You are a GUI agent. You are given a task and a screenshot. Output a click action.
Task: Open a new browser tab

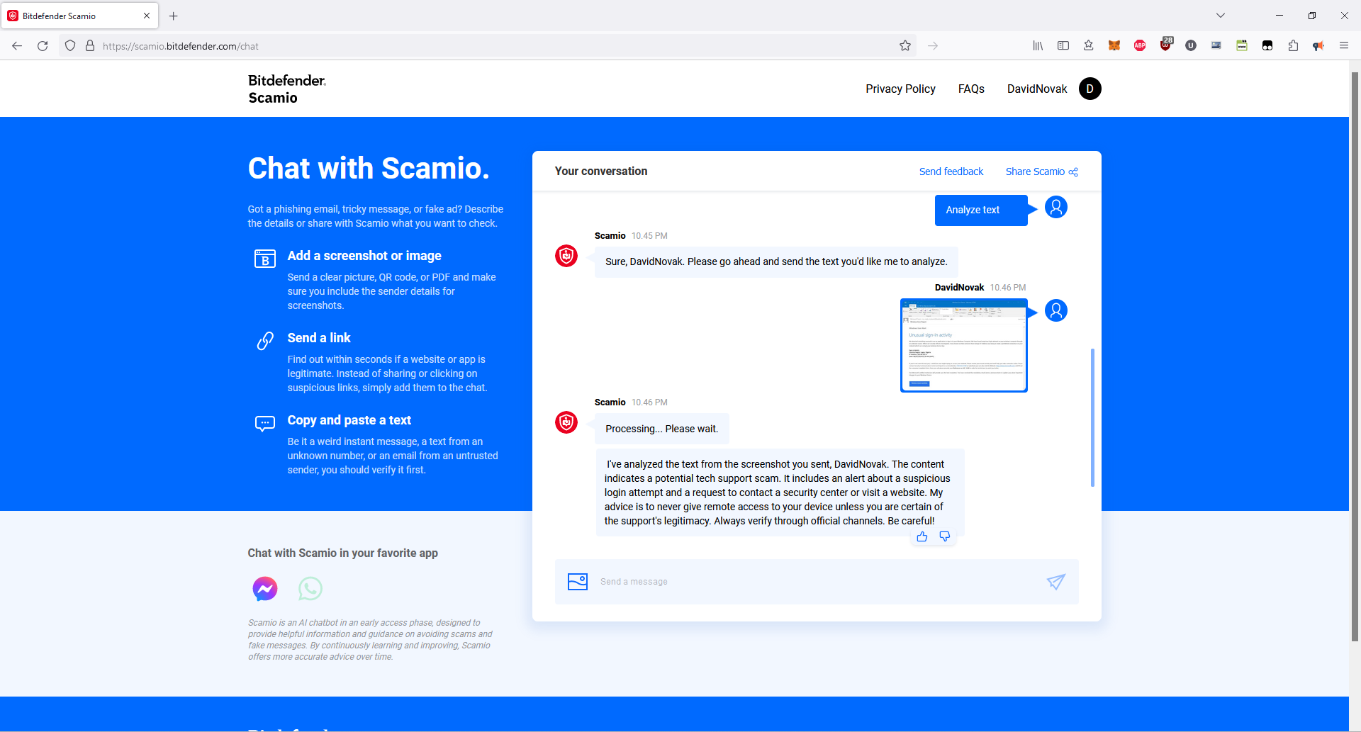coord(173,16)
